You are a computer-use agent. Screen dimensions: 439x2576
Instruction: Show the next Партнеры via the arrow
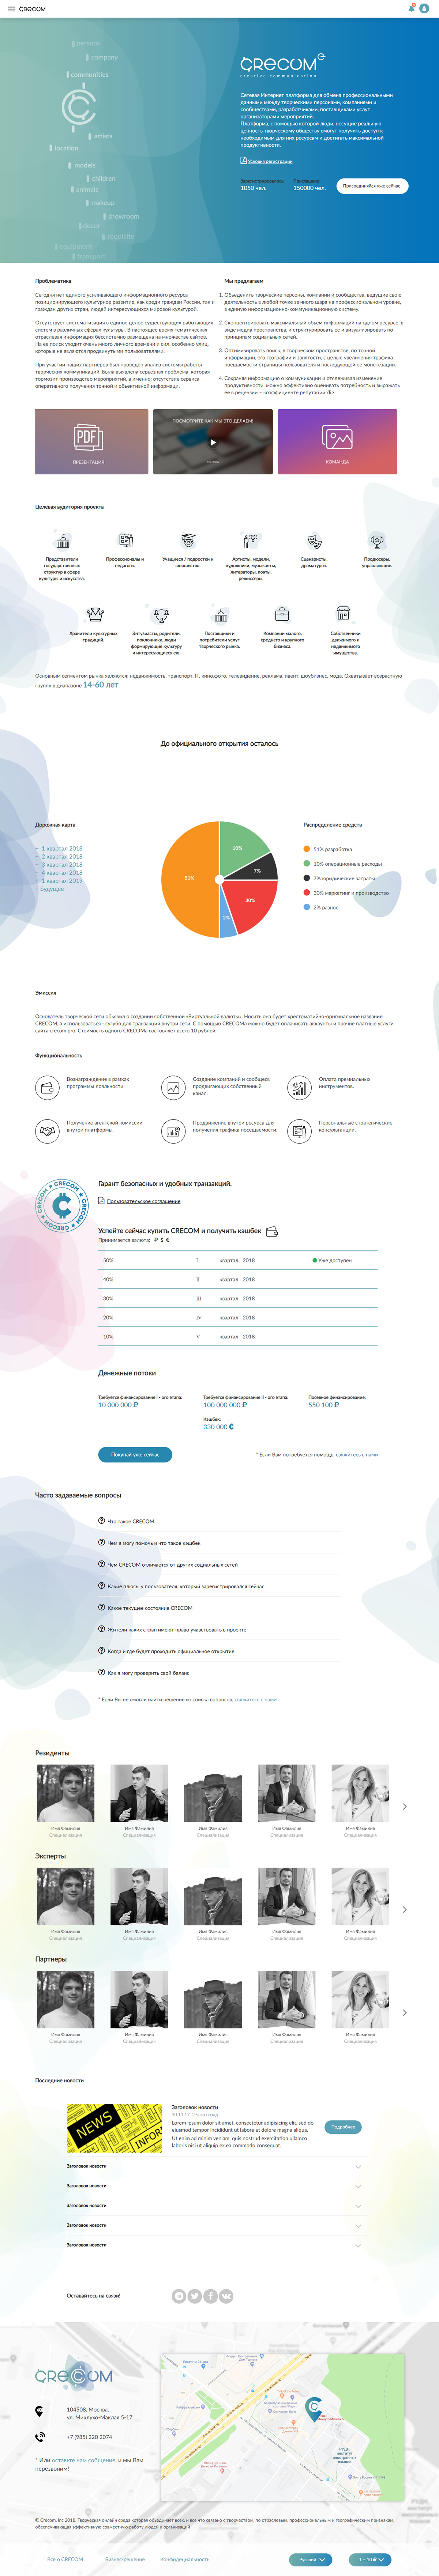[x=405, y=2013]
